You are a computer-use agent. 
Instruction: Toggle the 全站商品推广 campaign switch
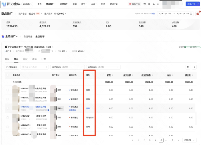click(x=7, y=47)
